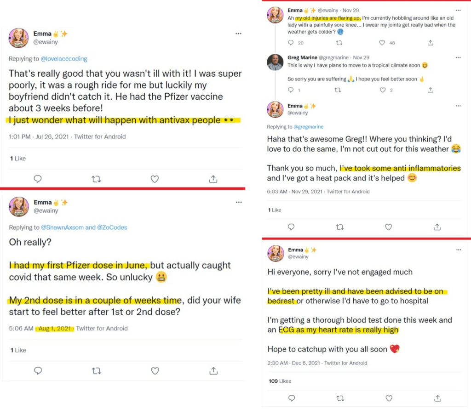Screen dimensions: 471x409
Task: Retweet the December 6 ECG tweet
Action: click(340, 398)
